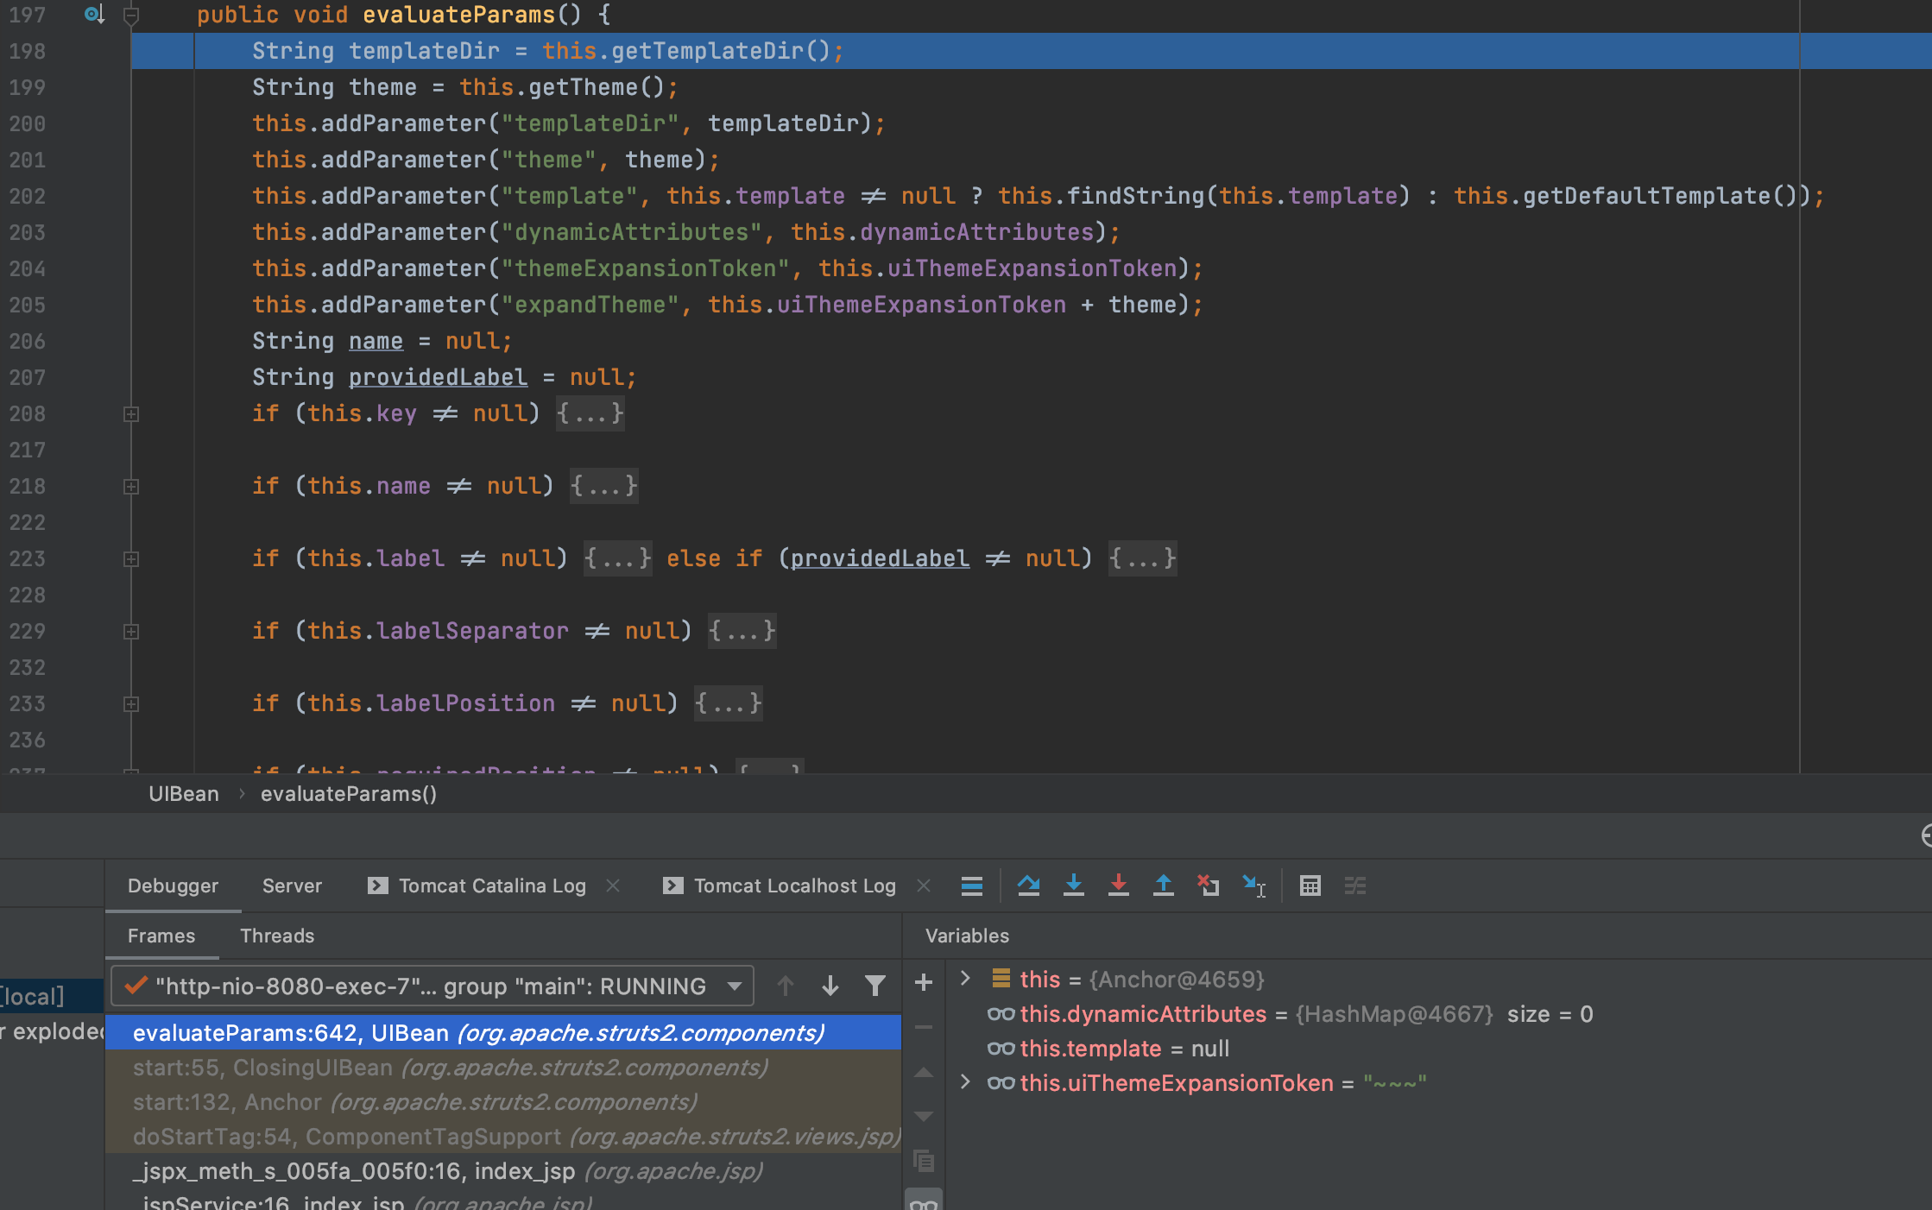Click the folded {...} after this.name check
The width and height of the screenshot is (1932, 1210).
[x=604, y=486]
